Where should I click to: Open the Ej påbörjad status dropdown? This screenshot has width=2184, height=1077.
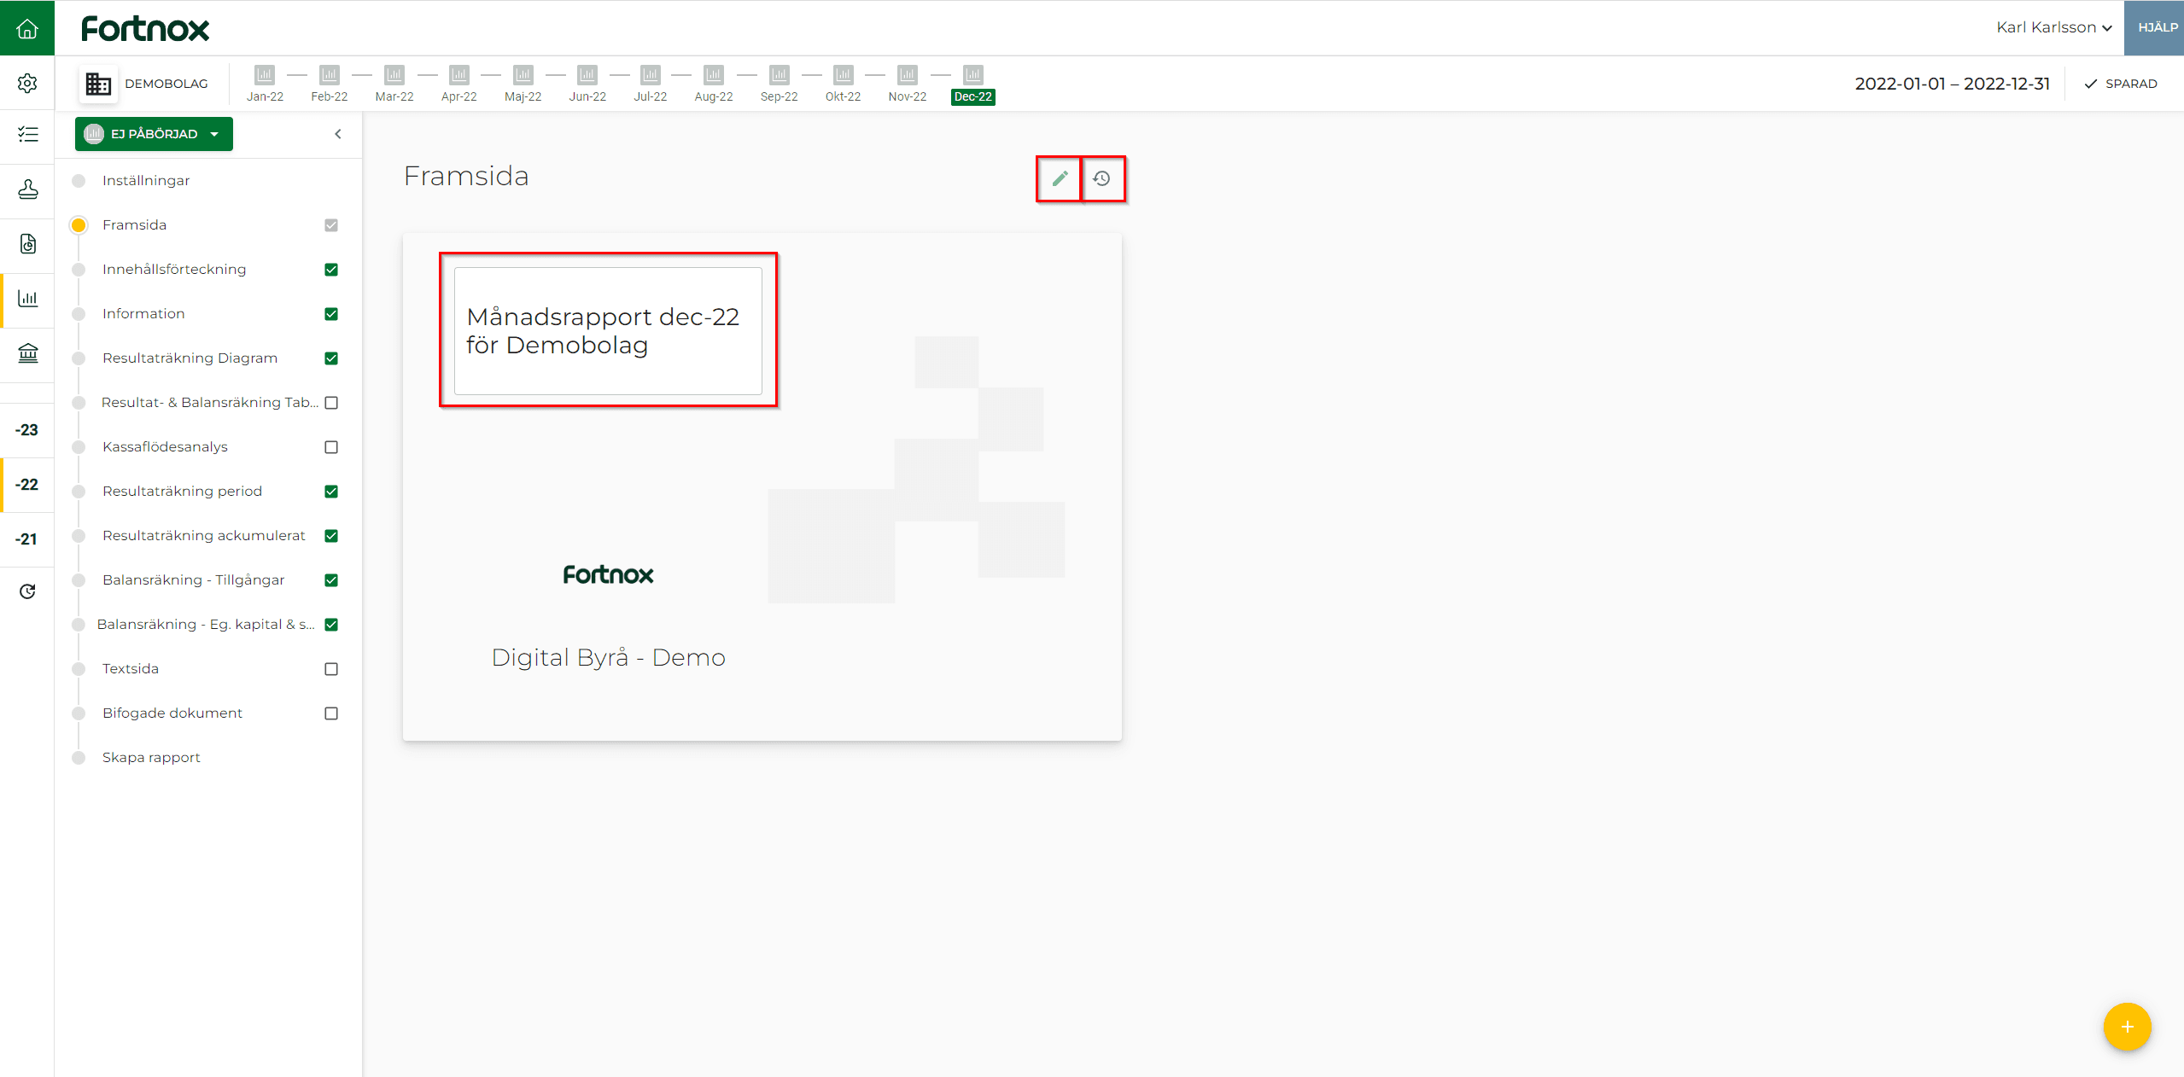[x=154, y=134]
